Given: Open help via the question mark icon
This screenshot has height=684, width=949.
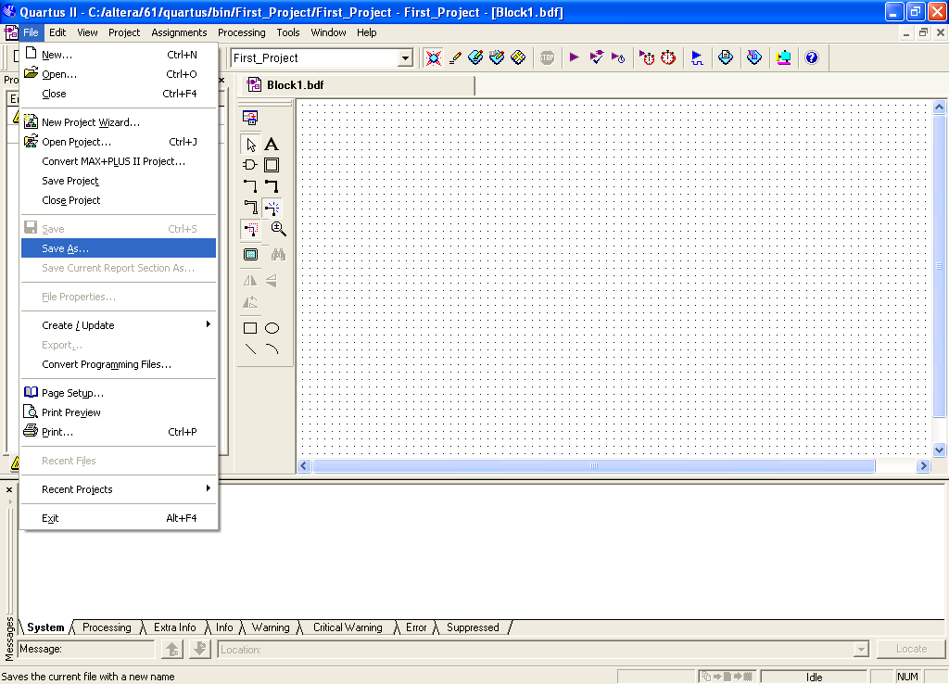Looking at the screenshot, I should [812, 57].
